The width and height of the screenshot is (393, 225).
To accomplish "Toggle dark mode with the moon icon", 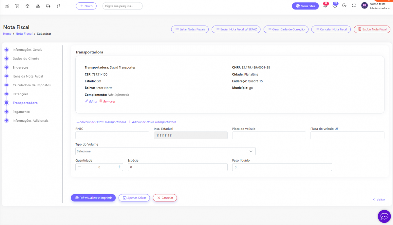I will pos(344,6).
